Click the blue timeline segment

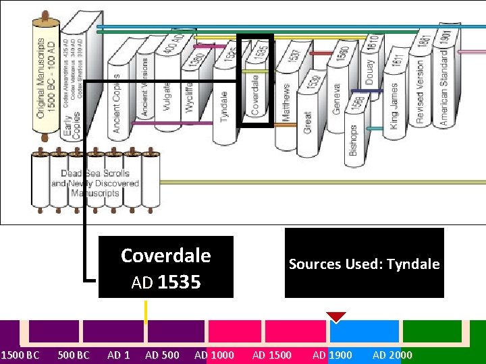coord(364,331)
